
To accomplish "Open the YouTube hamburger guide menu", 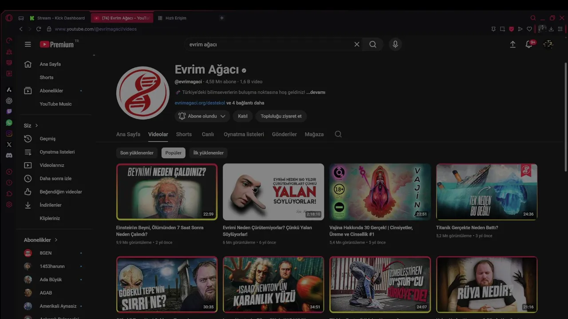I will 28,44.
